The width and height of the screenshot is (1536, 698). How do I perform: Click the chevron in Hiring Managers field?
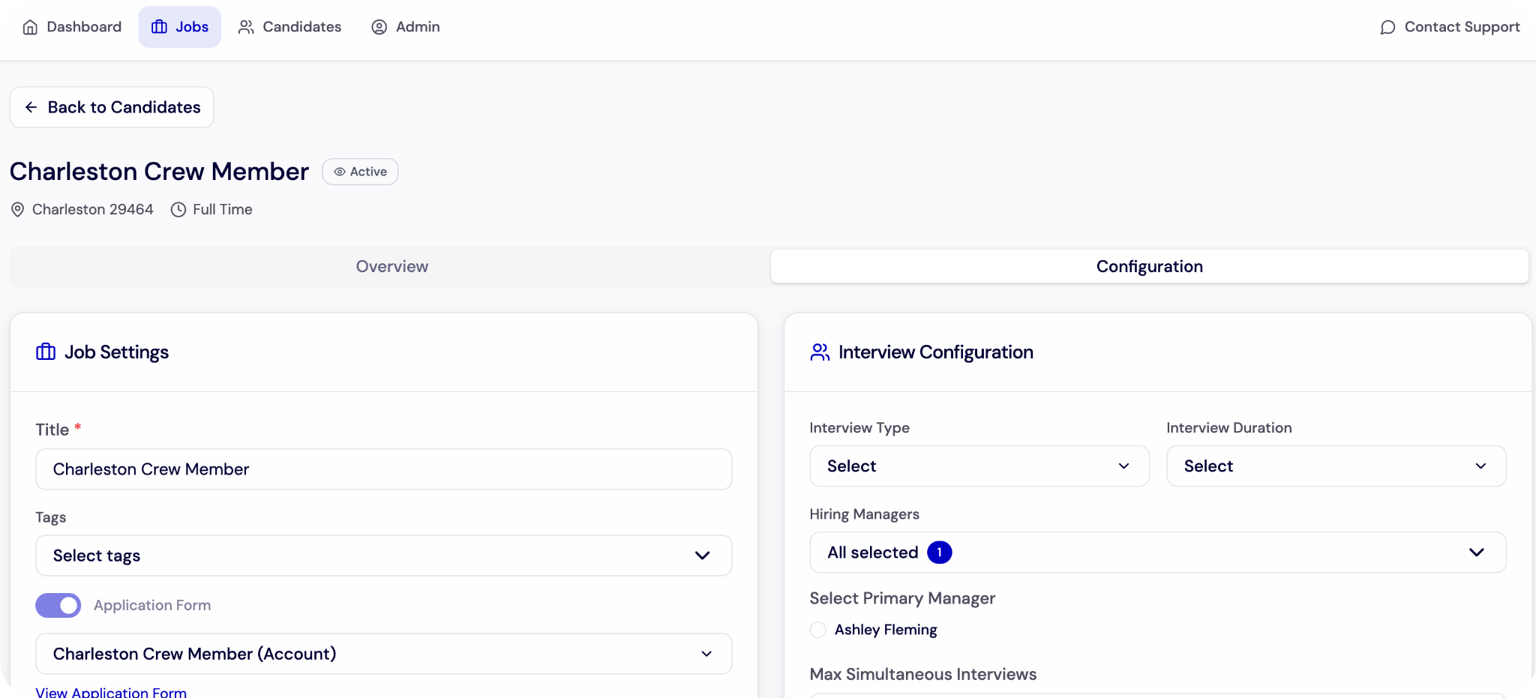[x=1477, y=553]
